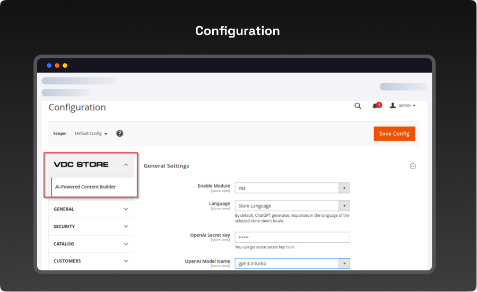Open the Language dropdown
477x292 pixels.
(292, 206)
